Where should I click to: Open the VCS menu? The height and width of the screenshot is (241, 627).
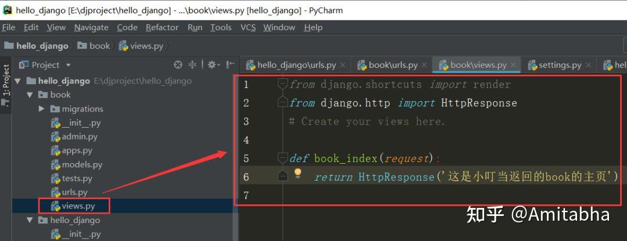[248, 27]
